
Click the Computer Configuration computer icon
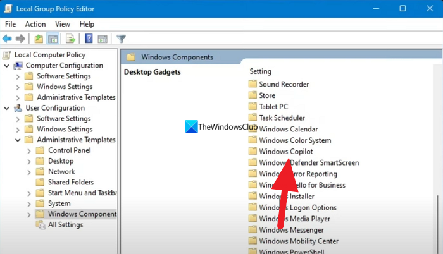click(x=18, y=66)
